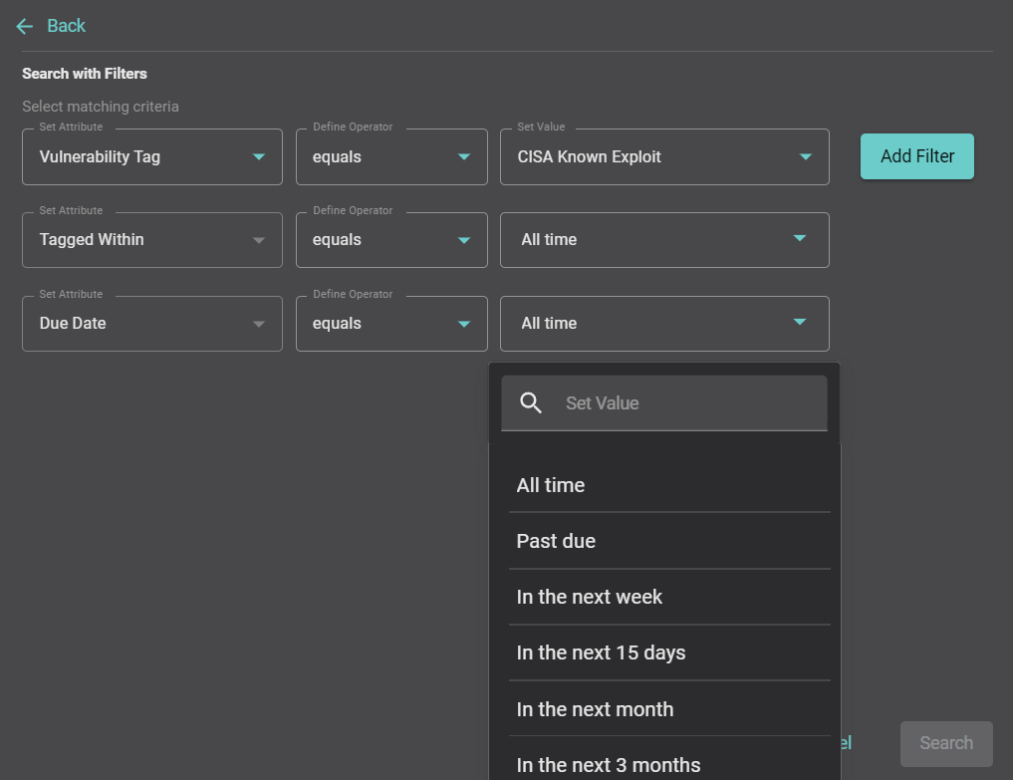1013x780 pixels.
Task: Click the Add Filter button
Action: (x=916, y=156)
